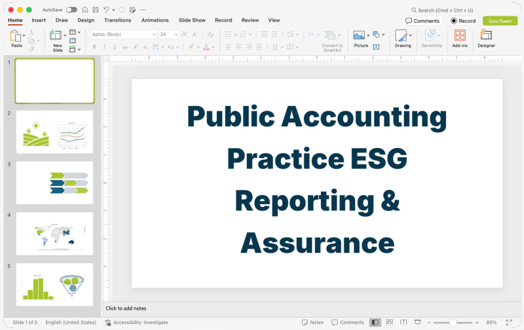Click the zoom slider handle
This screenshot has width=524, height=330.
[453, 322]
